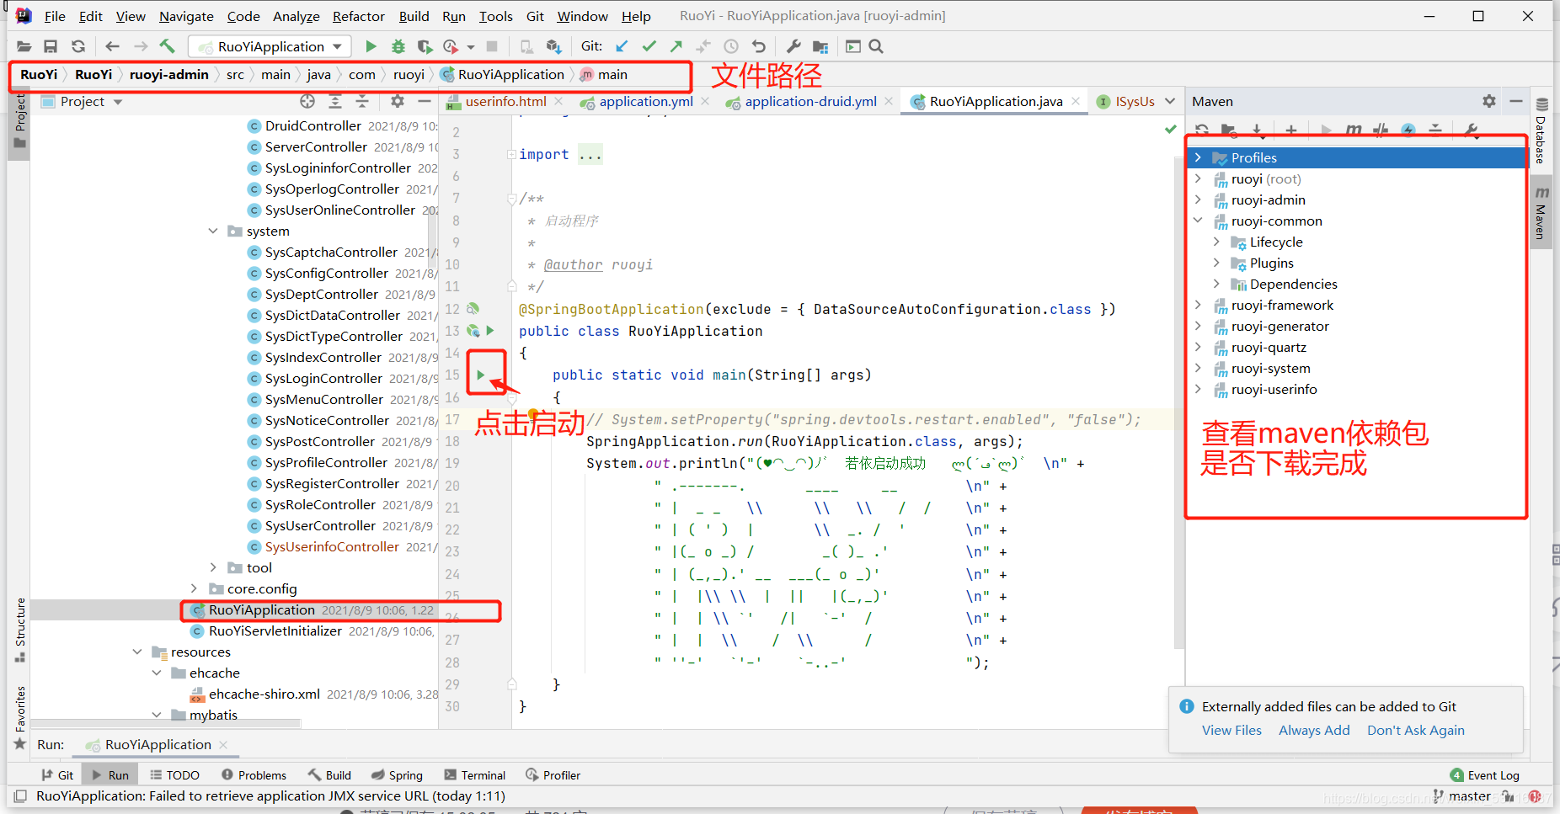Expand all in Project panel
Image resolution: width=1560 pixels, height=814 pixels.
coord(335,101)
